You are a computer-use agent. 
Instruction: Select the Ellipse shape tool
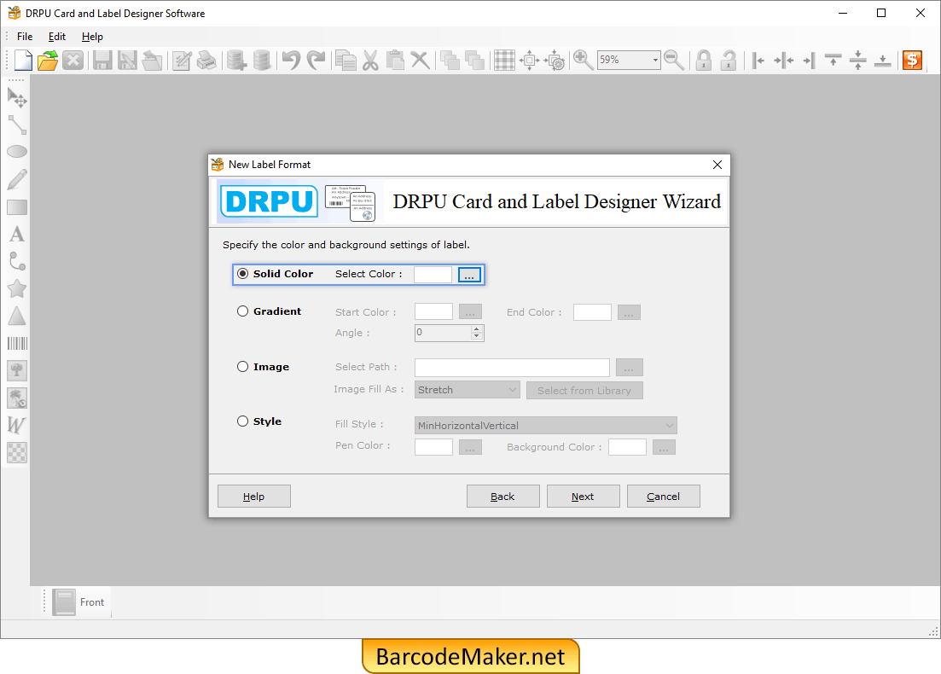(x=17, y=152)
